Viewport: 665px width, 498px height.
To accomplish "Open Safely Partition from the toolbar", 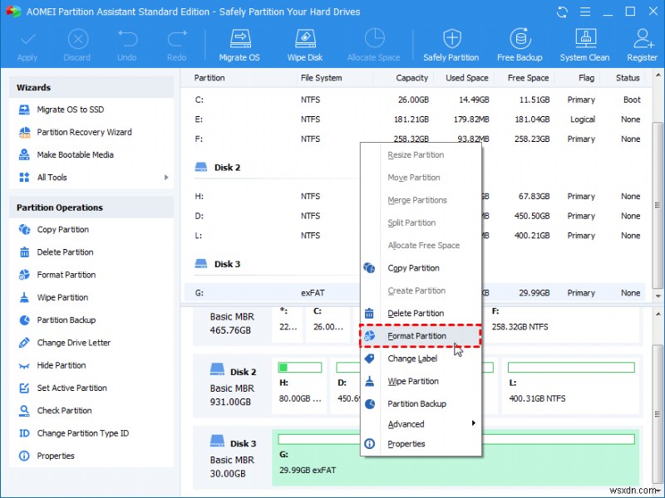I will click(x=451, y=43).
